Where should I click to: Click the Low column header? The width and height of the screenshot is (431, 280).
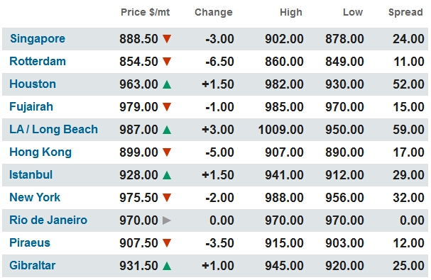tap(353, 12)
